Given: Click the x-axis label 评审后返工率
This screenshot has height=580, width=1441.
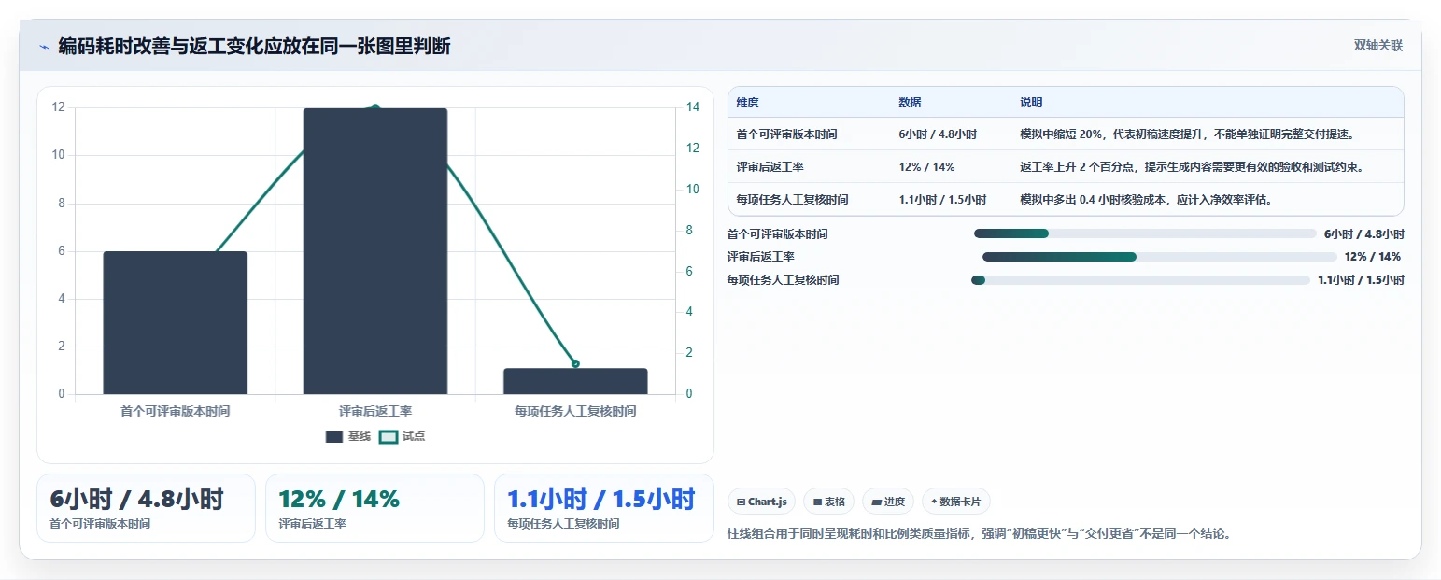Looking at the screenshot, I should [x=375, y=411].
